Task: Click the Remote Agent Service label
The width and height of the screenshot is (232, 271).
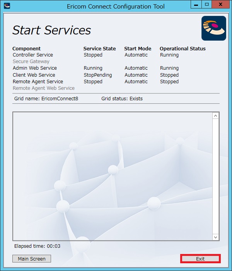Action: (x=38, y=82)
